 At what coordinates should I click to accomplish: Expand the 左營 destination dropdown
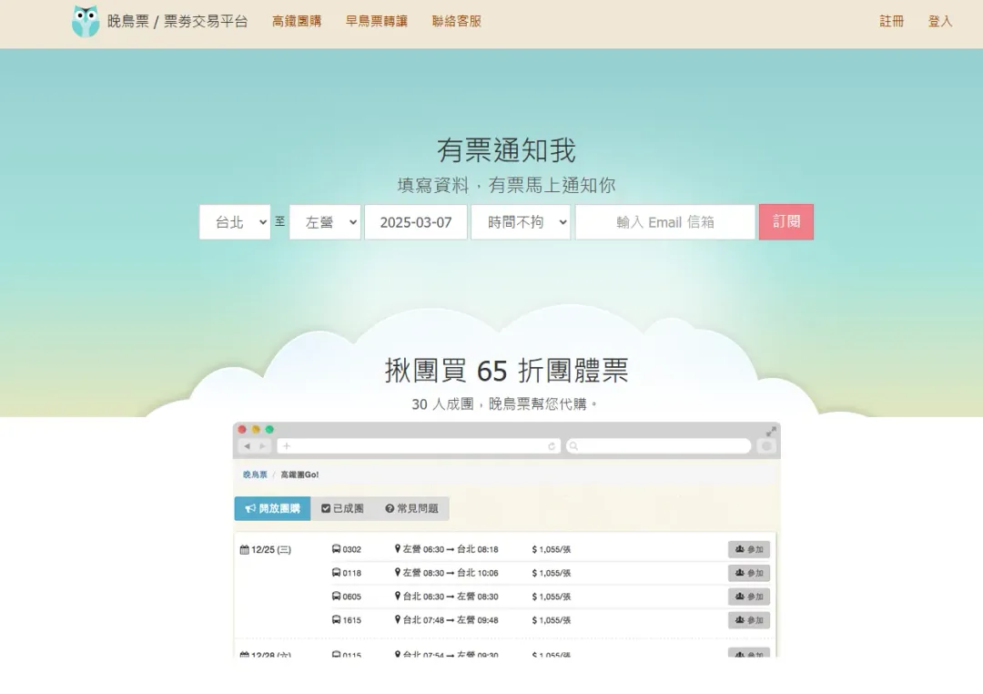[325, 222]
